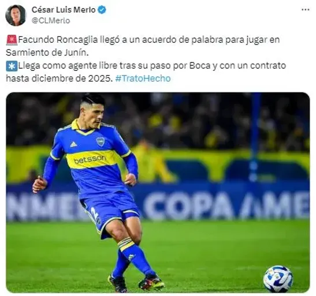The width and height of the screenshot is (316, 296).
Task: Click the soccer ball in the photo
Action: pyautogui.click(x=278, y=279)
